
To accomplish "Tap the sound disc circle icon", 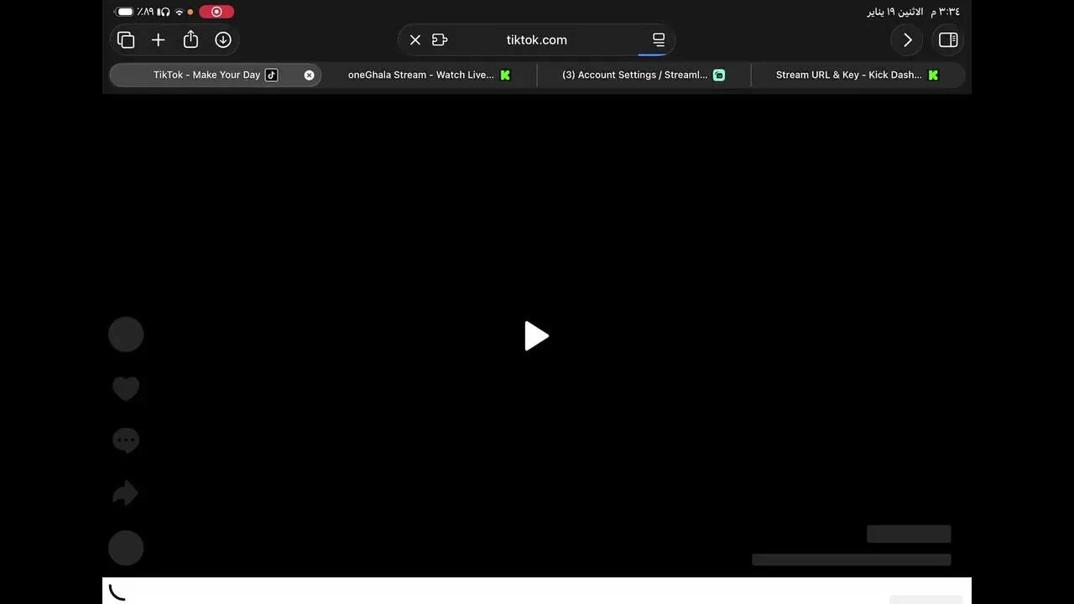I will pos(126,548).
